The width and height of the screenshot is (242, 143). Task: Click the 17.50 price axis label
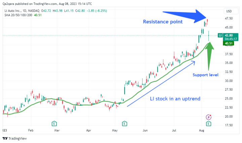(x=229, y=125)
